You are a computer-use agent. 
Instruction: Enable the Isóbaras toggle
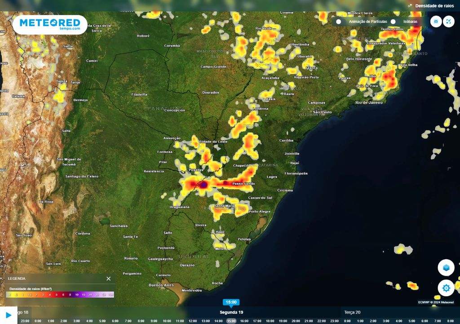pyautogui.click(x=394, y=21)
